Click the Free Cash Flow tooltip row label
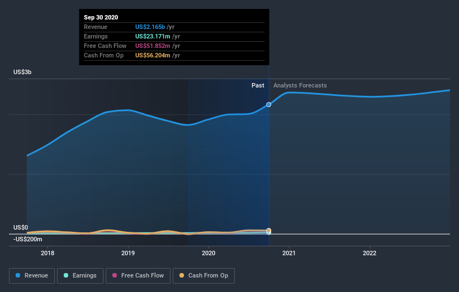459x292 pixels. [105, 46]
